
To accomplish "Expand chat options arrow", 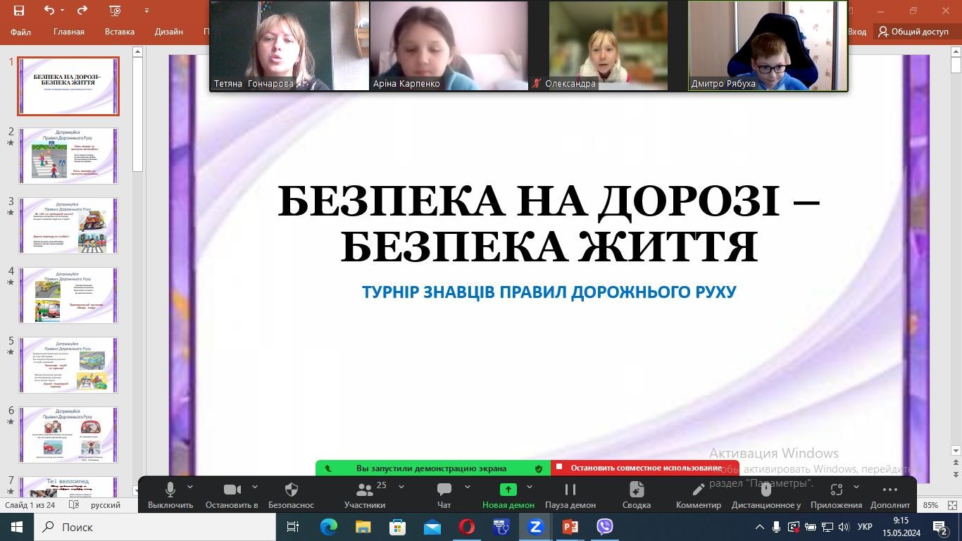I will pos(467,487).
